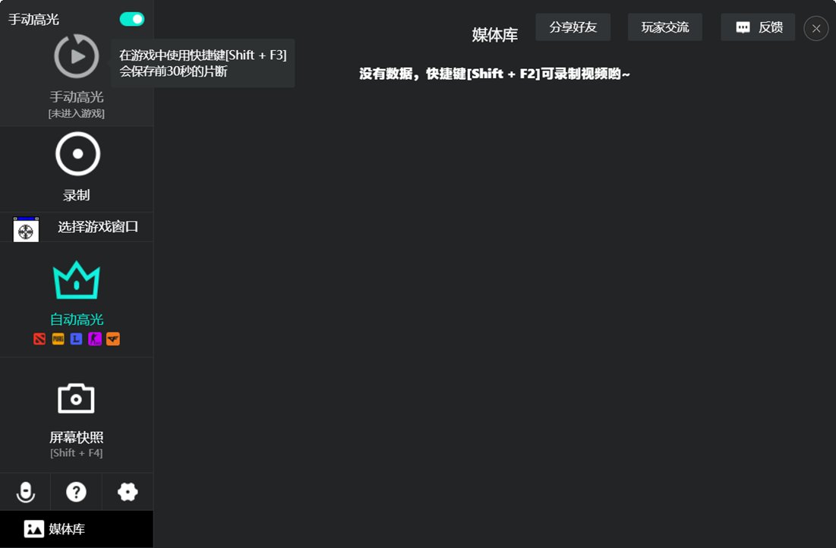Click the purple CS:GO game icon

pos(95,339)
